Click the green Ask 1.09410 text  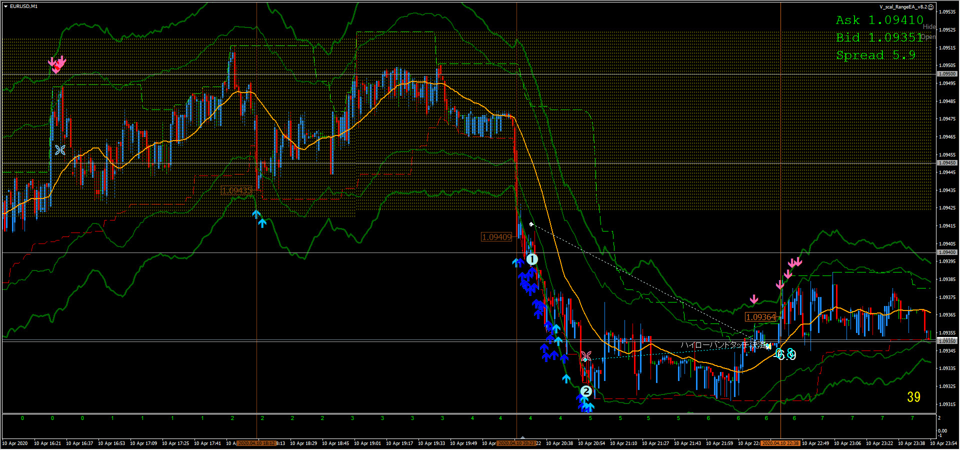[x=879, y=20]
